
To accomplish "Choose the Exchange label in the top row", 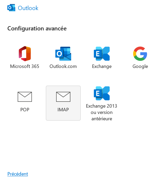I will coord(102,66).
